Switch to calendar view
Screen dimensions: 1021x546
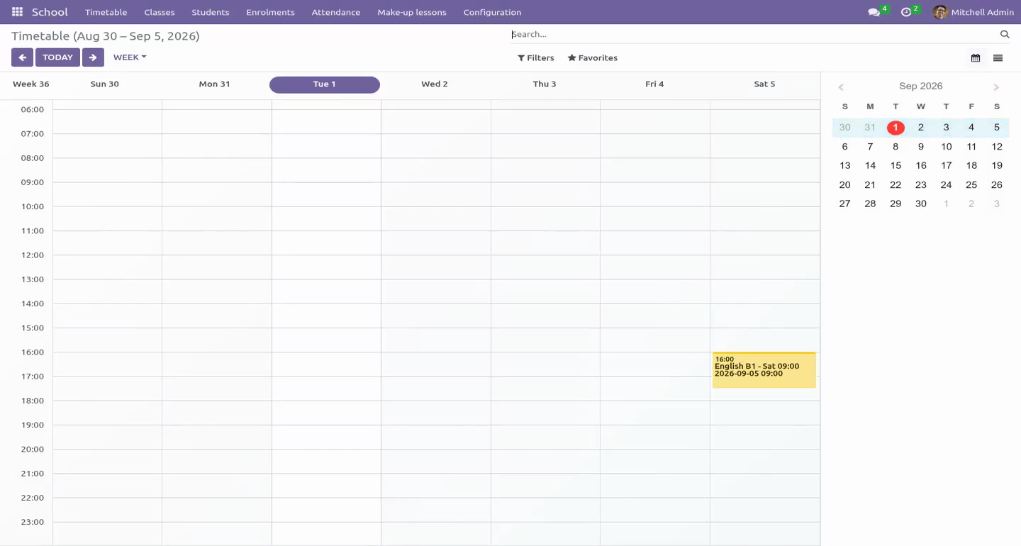coord(976,58)
